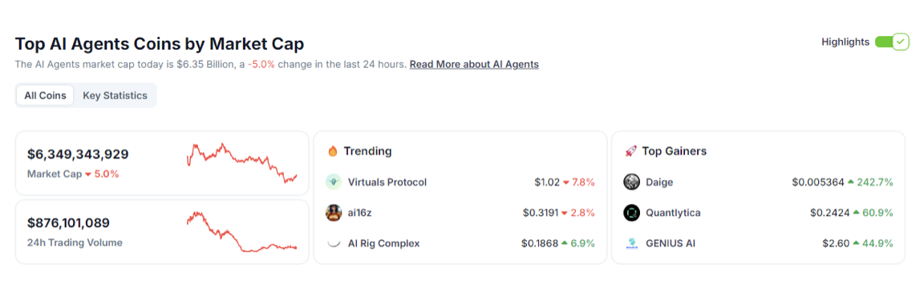
Task: Click the 24h Trading Volume sparkline chart
Action: (242, 231)
